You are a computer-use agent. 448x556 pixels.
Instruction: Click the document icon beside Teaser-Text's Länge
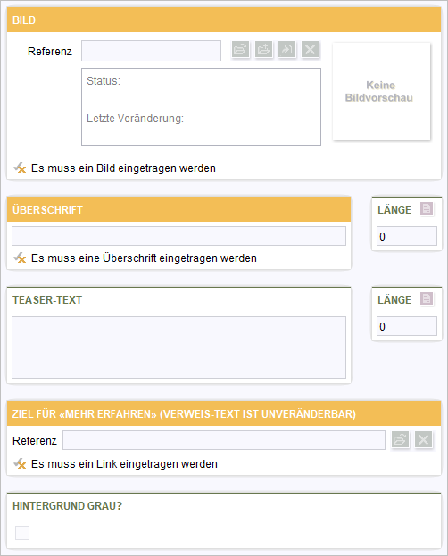pos(427,298)
